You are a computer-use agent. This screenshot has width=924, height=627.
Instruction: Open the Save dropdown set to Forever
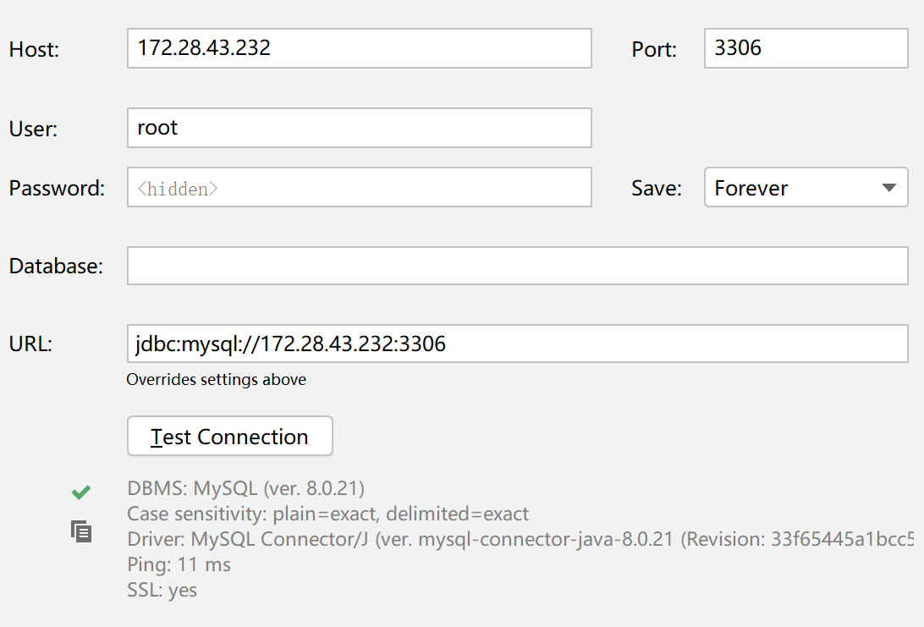[x=804, y=187]
